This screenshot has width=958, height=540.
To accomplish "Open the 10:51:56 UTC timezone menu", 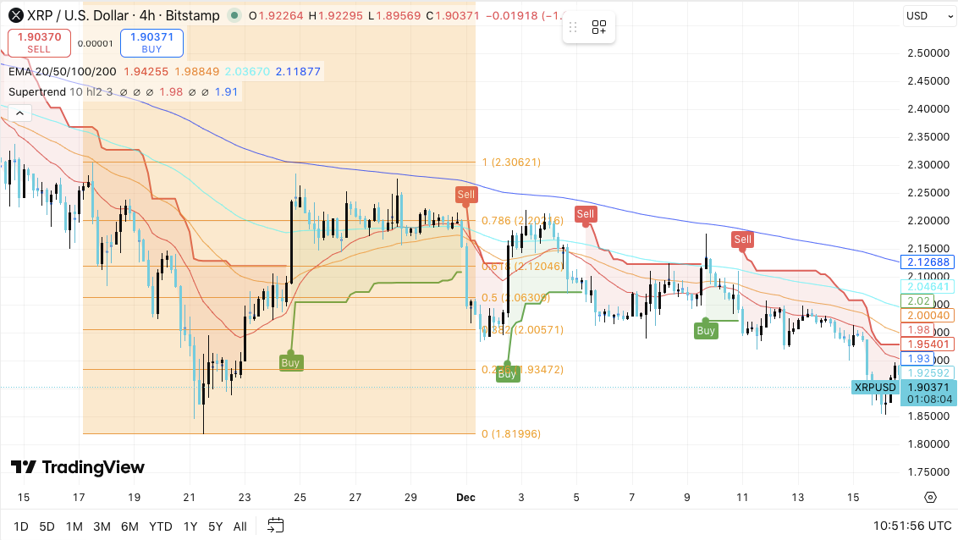I will (904, 526).
